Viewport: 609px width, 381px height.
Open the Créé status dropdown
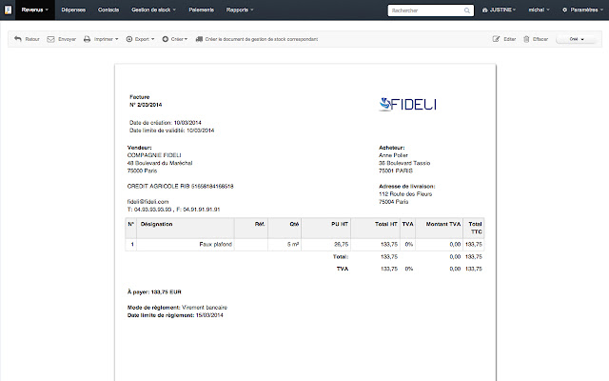pyautogui.click(x=576, y=39)
